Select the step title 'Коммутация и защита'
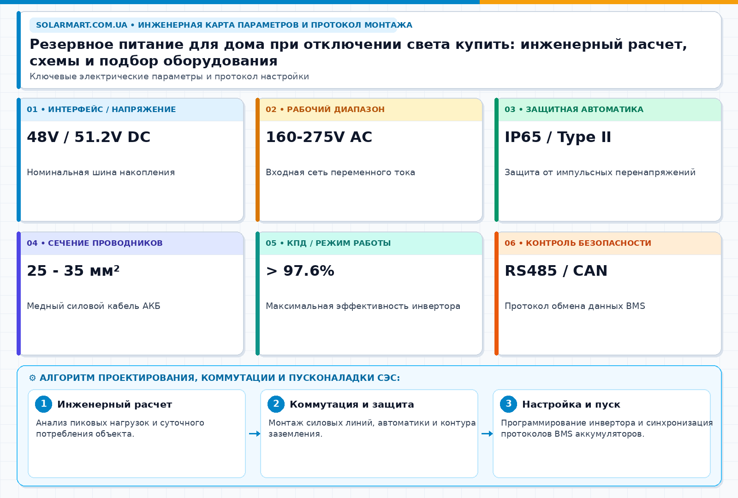This screenshot has width=738, height=498. point(352,404)
